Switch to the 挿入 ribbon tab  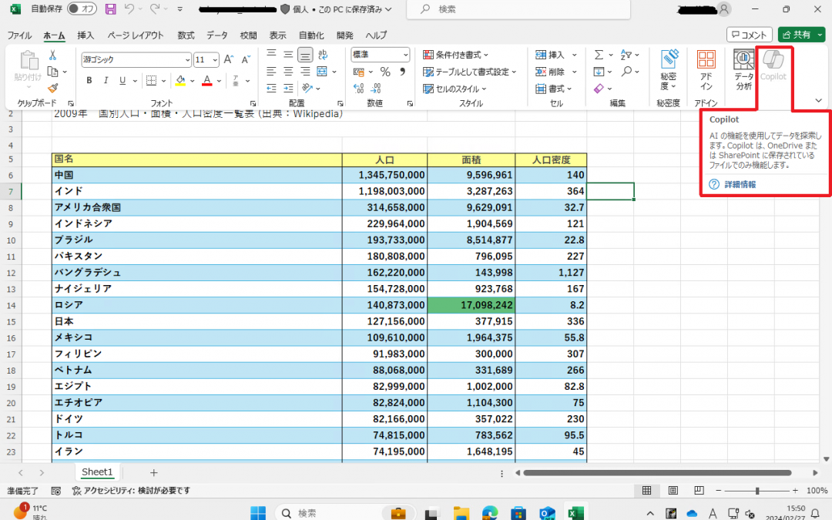click(x=86, y=35)
